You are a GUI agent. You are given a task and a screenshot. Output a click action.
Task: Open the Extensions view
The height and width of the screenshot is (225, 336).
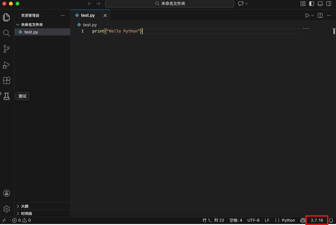coord(6,80)
